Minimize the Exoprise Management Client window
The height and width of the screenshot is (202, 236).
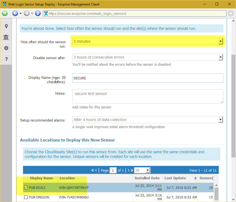point(205,4)
